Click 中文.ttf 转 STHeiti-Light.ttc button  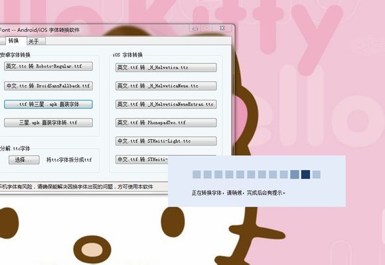[x=166, y=141]
